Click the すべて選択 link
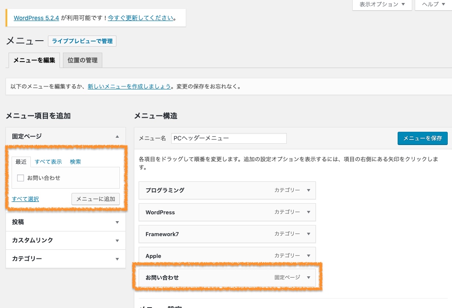452x308 pixels. (x=25, y=199)
